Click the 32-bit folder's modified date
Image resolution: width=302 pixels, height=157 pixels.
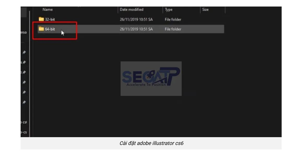click(x=136, y=19)
